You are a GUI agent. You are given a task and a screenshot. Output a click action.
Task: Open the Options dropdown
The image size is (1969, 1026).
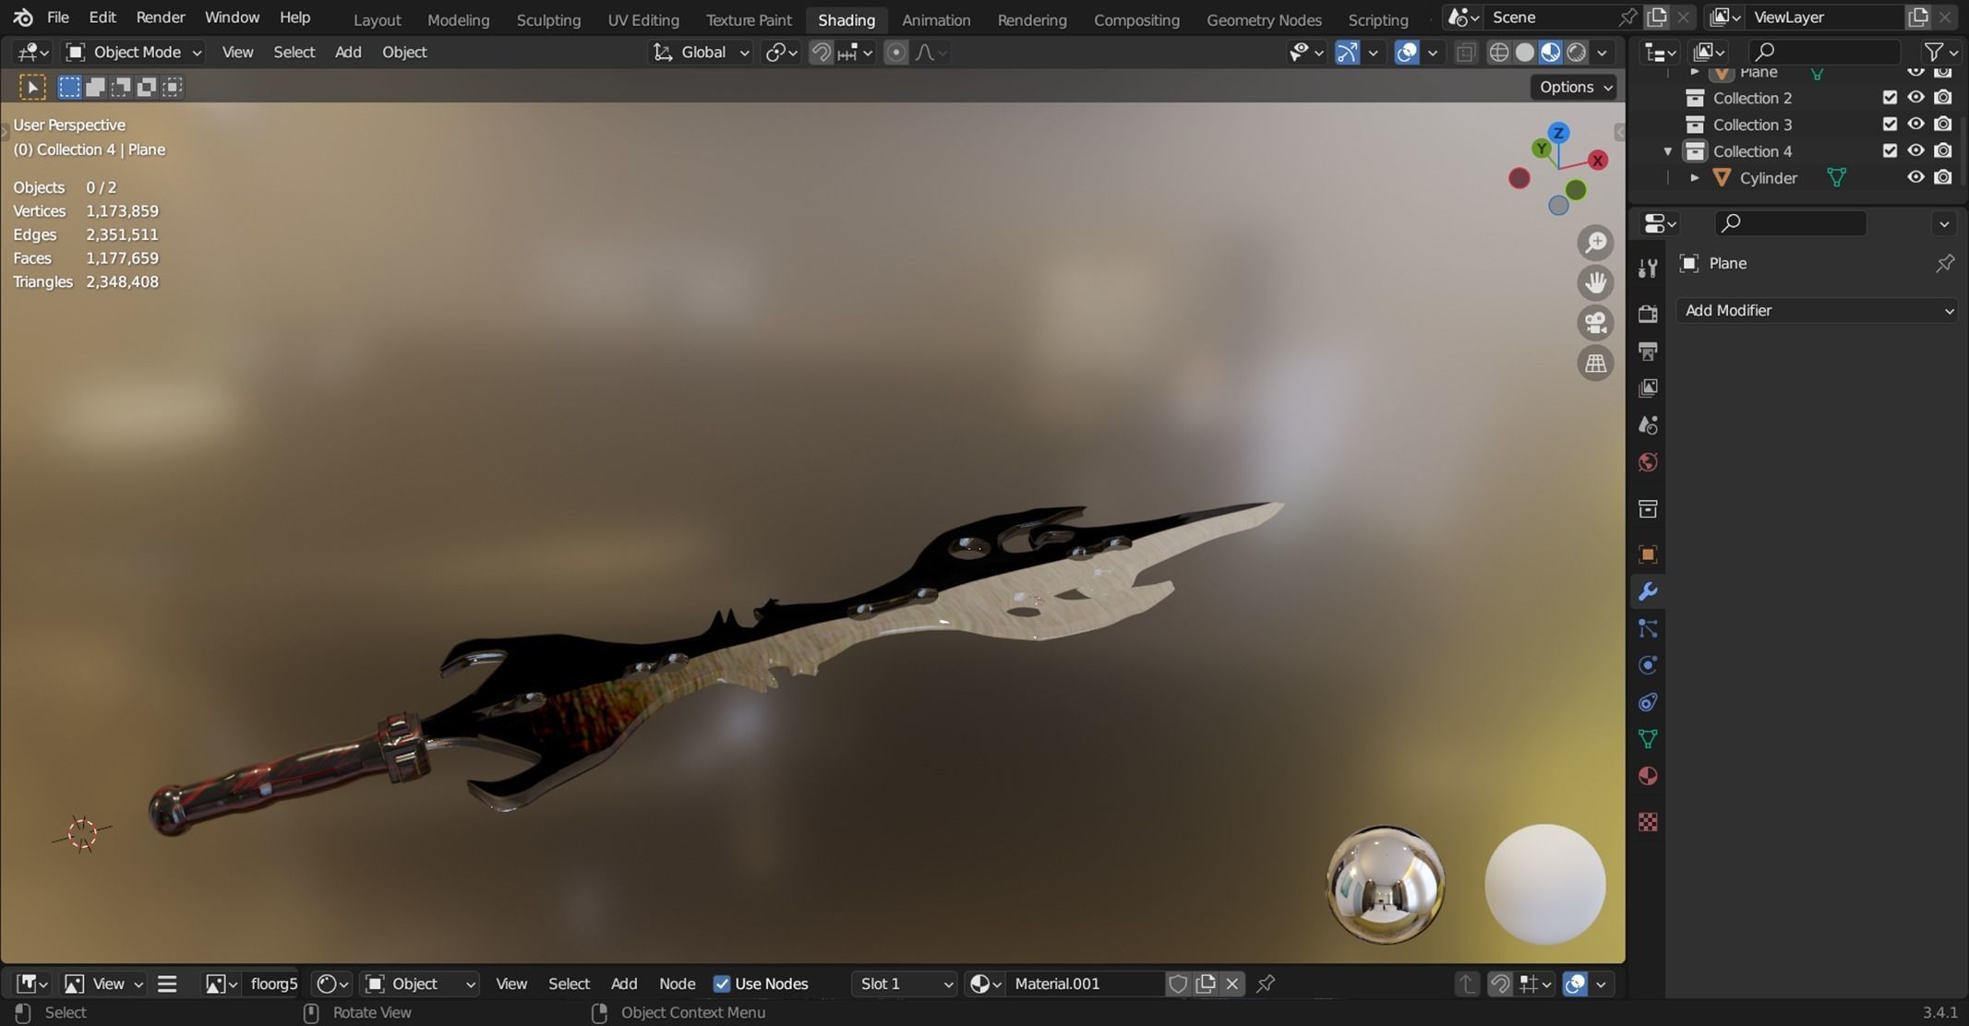pyautogui.click(x=1574, y=87)
